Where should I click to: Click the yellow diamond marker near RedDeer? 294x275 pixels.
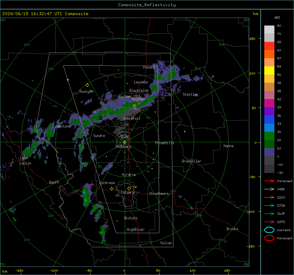tap(134, 106)
